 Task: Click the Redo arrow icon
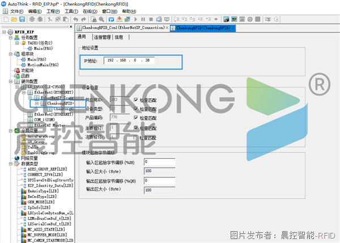[x=83, y=19]
